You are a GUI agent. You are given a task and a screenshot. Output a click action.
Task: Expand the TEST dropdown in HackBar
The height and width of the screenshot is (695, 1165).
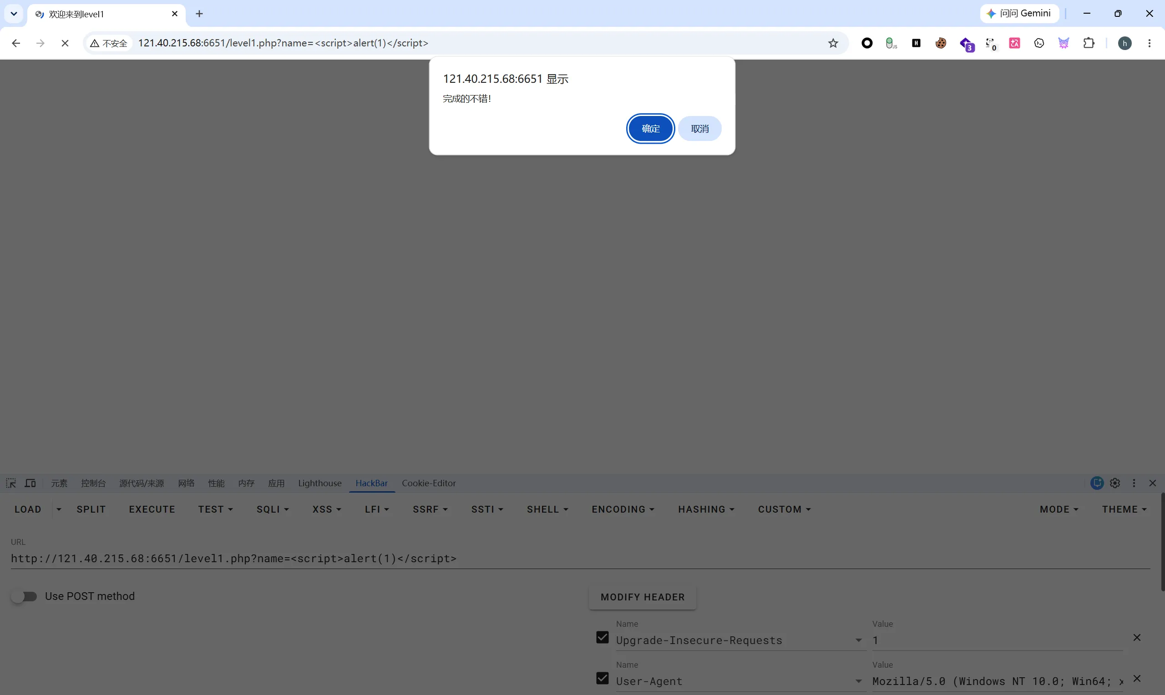(216, 509)
